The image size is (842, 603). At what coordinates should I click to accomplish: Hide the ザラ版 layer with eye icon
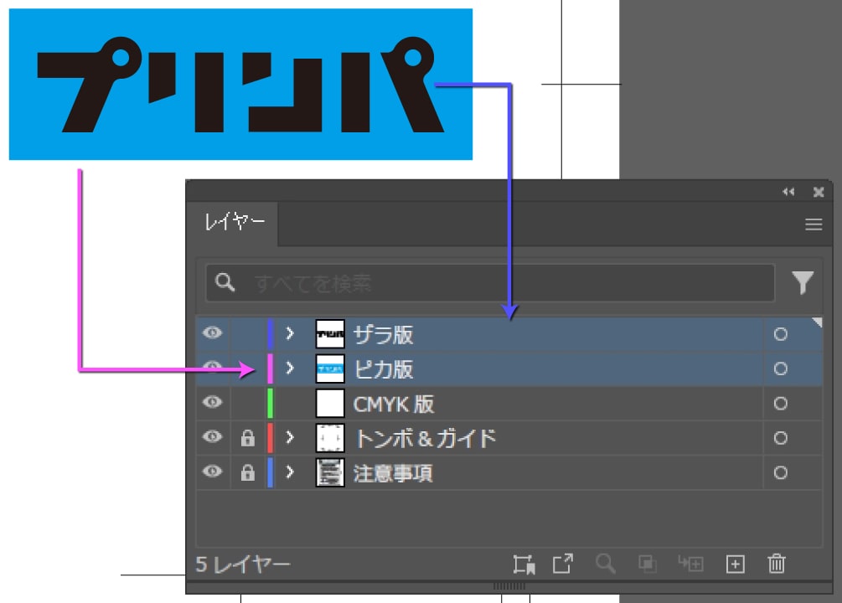213,333
